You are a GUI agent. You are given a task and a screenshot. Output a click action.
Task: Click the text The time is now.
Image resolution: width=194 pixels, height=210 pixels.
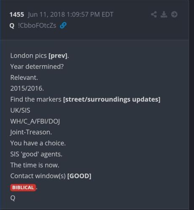(35, 165)
